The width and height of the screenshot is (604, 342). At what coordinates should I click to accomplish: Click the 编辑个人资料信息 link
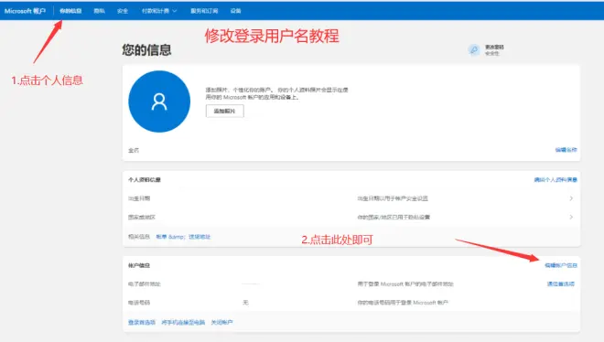tap(555, 179)
